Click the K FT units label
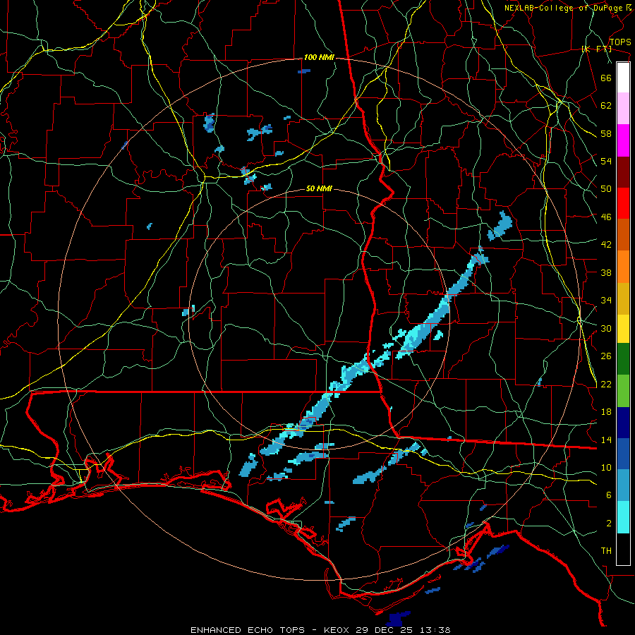Screen dimensions: 635x635 click(597, 49)
